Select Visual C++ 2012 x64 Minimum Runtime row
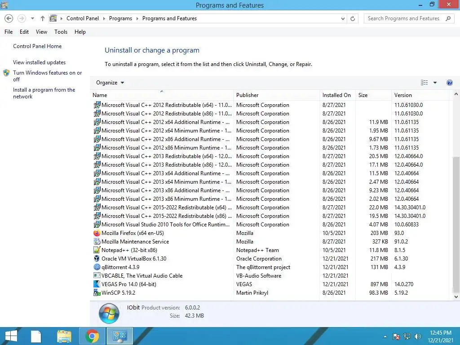 tap(270, 131)
